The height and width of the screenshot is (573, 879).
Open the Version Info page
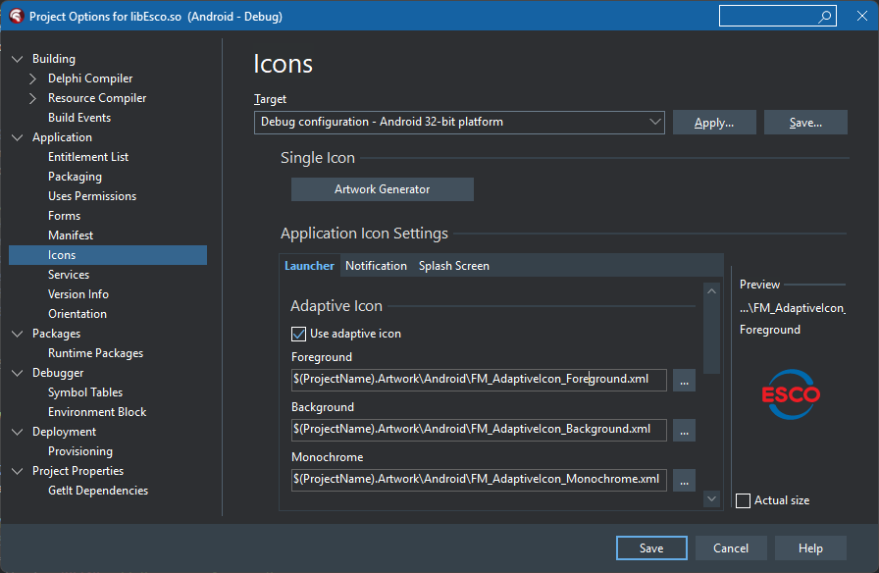tap(78, 294)
